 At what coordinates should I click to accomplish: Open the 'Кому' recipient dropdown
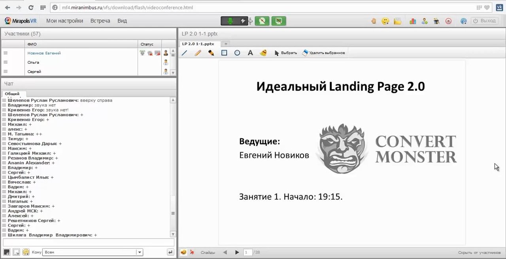pos(93,252)
